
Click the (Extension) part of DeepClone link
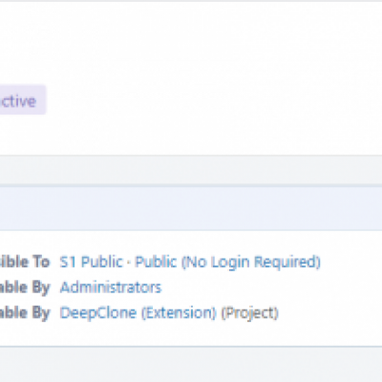(x=179, y=313)
